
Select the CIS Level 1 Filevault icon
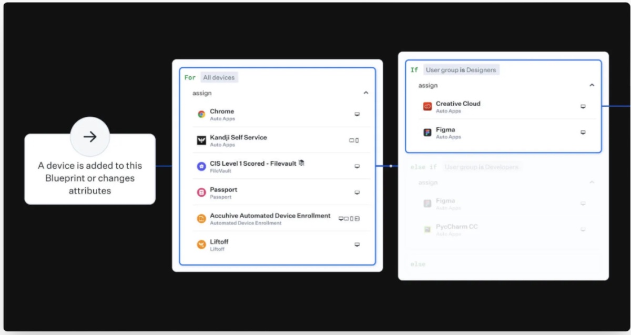click(201, 166)
